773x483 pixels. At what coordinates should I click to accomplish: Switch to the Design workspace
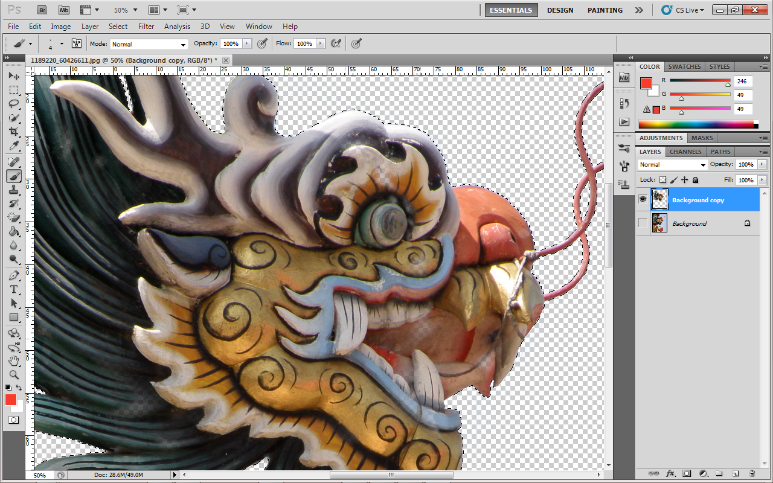pyautogui.click(x=560, y=10)
